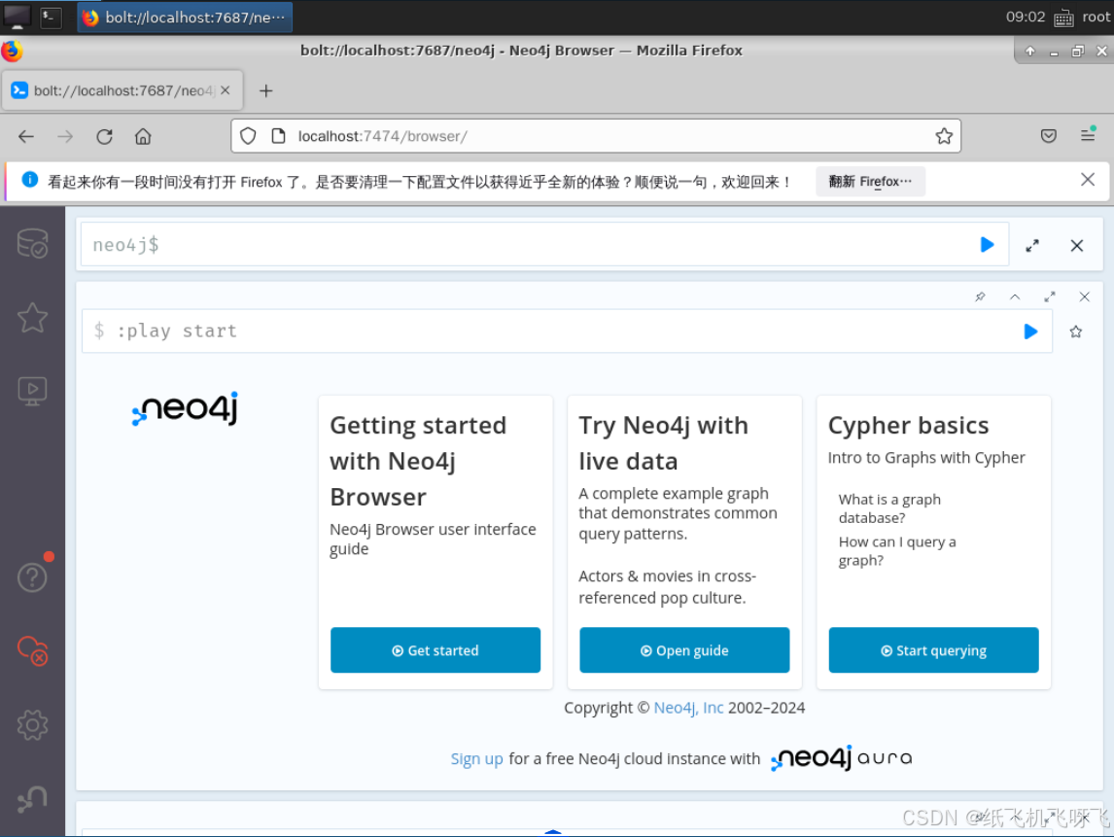Image resolution: width=1114 pixels, height=837 pixels.
Task: Open the tracking protection shield icon
Action: coord(248,136)
